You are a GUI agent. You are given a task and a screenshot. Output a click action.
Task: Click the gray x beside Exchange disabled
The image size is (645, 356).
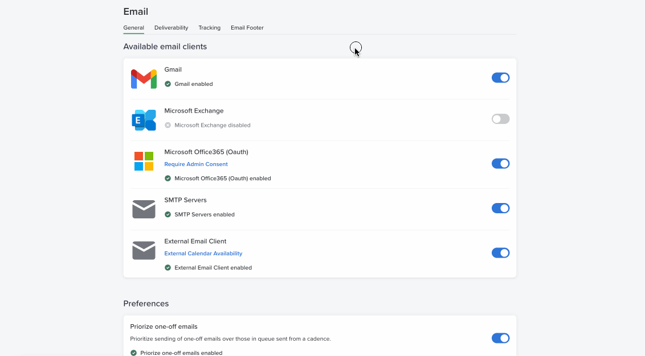pyautogui.click(x=168, y=125)
